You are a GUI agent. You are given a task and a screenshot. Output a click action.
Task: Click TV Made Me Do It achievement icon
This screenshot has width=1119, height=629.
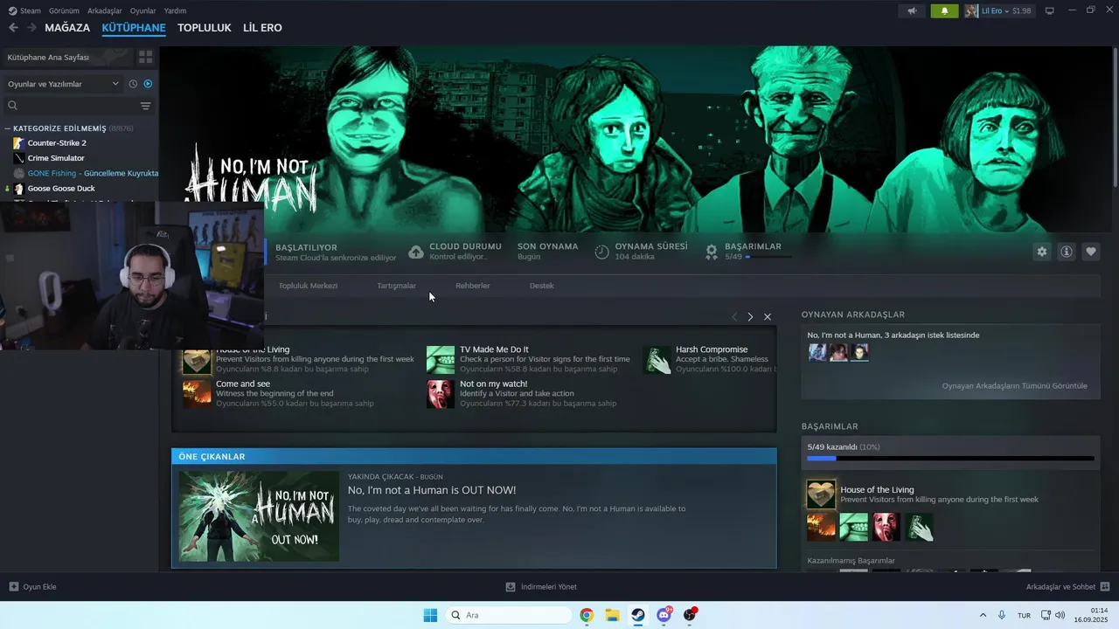click(441, 359)
